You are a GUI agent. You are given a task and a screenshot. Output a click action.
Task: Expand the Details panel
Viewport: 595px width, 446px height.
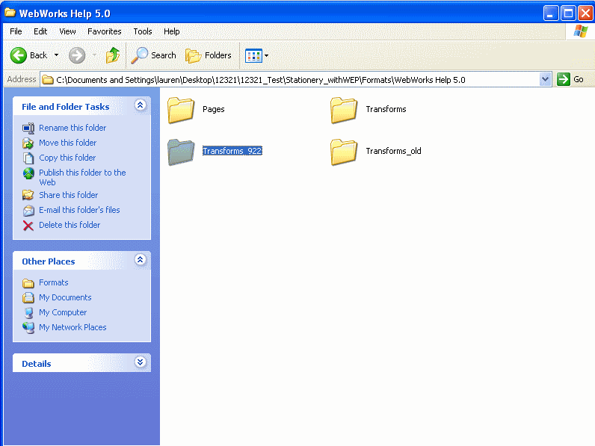point(140,362)
